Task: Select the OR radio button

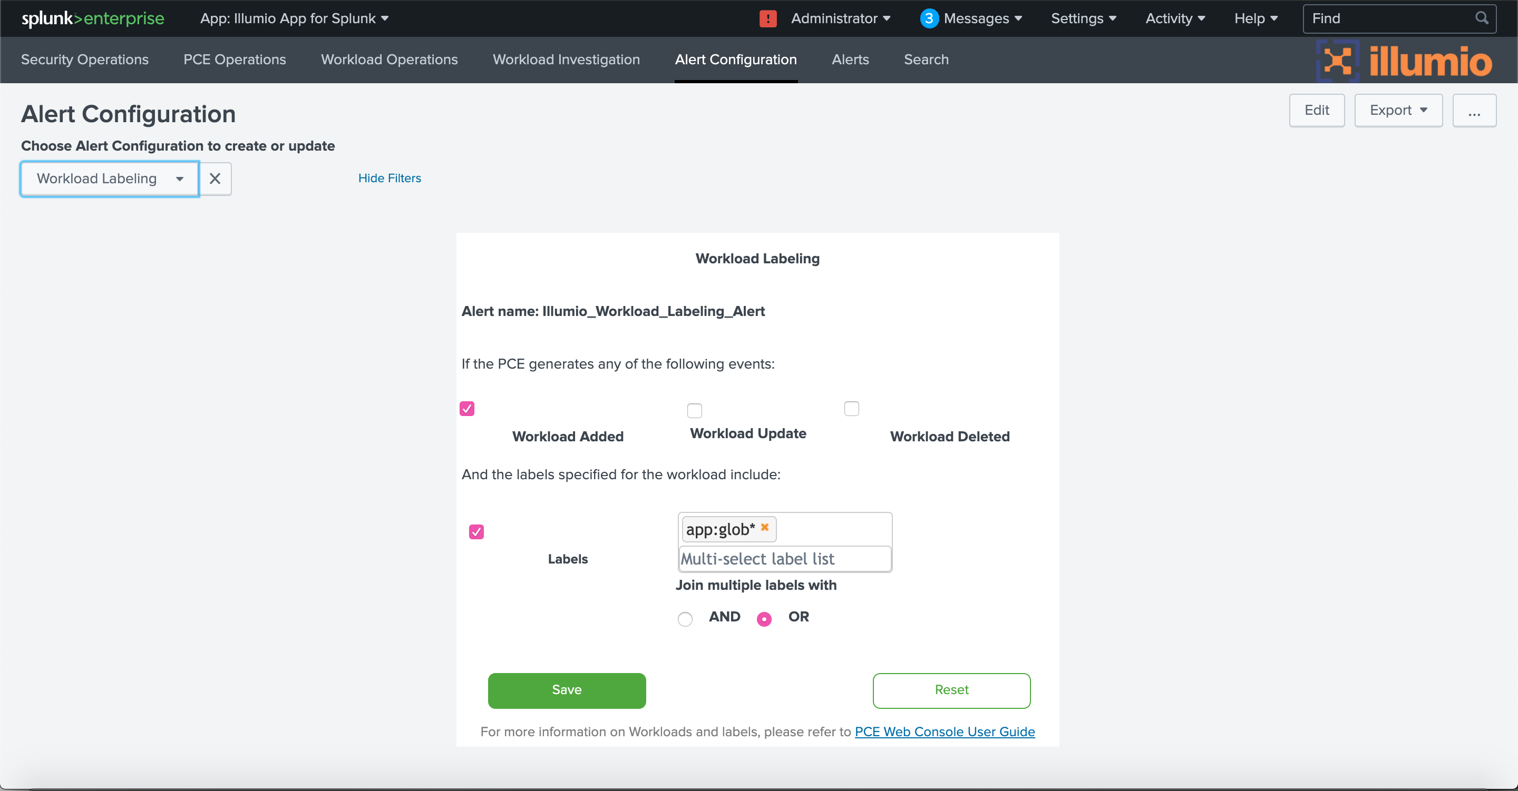Action: (764, 618)
